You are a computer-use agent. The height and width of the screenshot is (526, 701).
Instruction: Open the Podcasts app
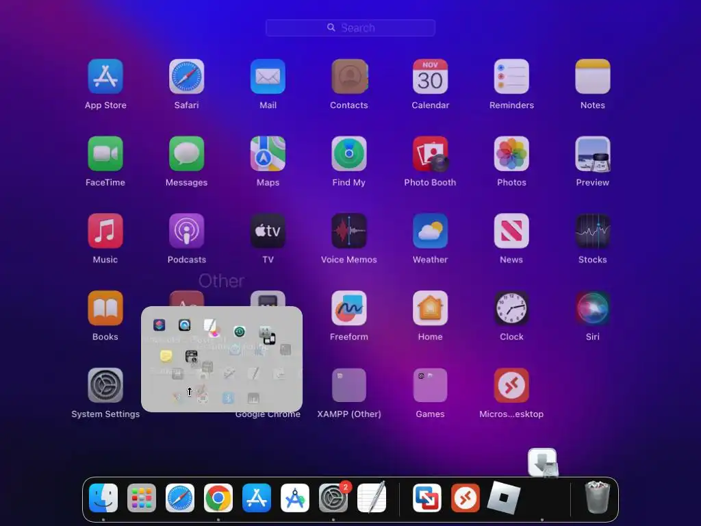186,231
